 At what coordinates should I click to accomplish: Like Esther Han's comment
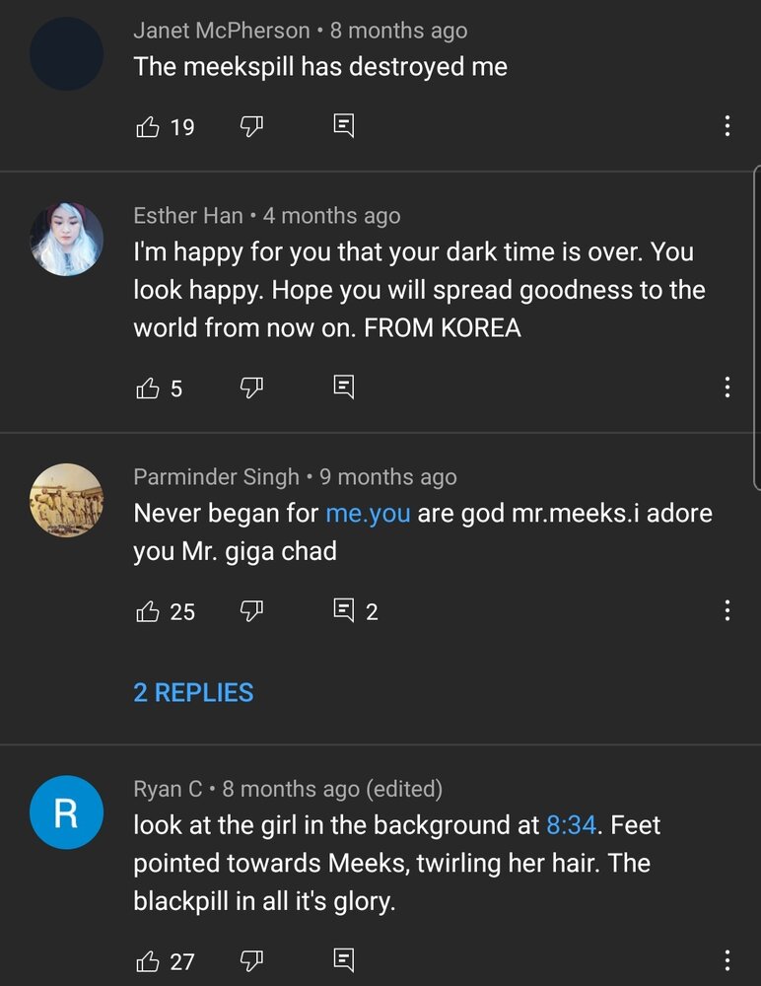147,387
